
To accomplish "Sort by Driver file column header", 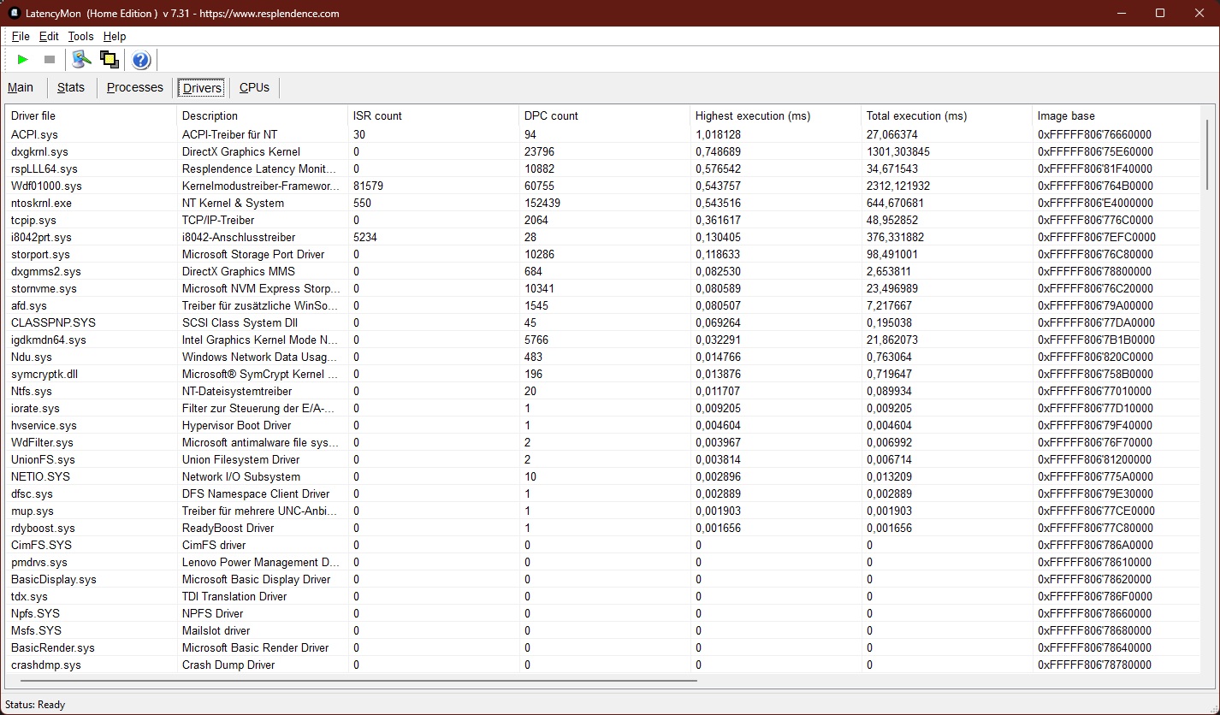I will click(91, 115).
